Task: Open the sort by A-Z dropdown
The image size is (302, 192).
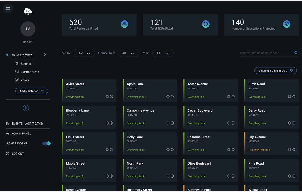Action: pos(84,53)
